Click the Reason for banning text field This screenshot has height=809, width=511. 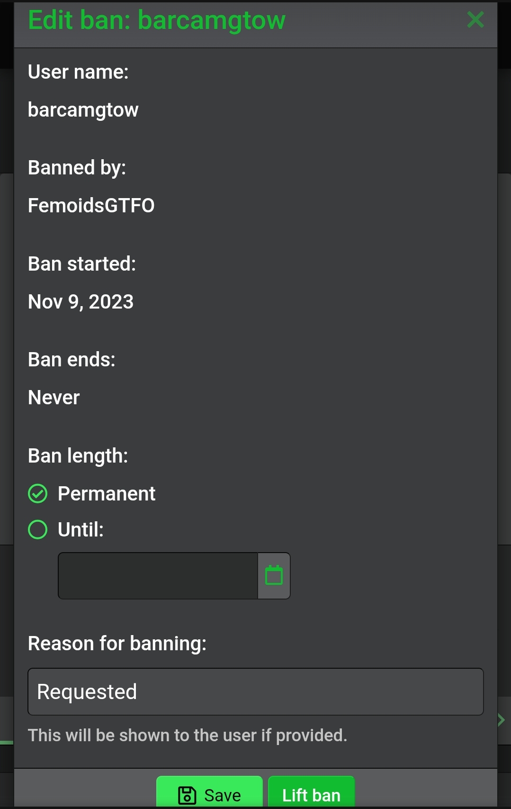[x=255, y=691]
